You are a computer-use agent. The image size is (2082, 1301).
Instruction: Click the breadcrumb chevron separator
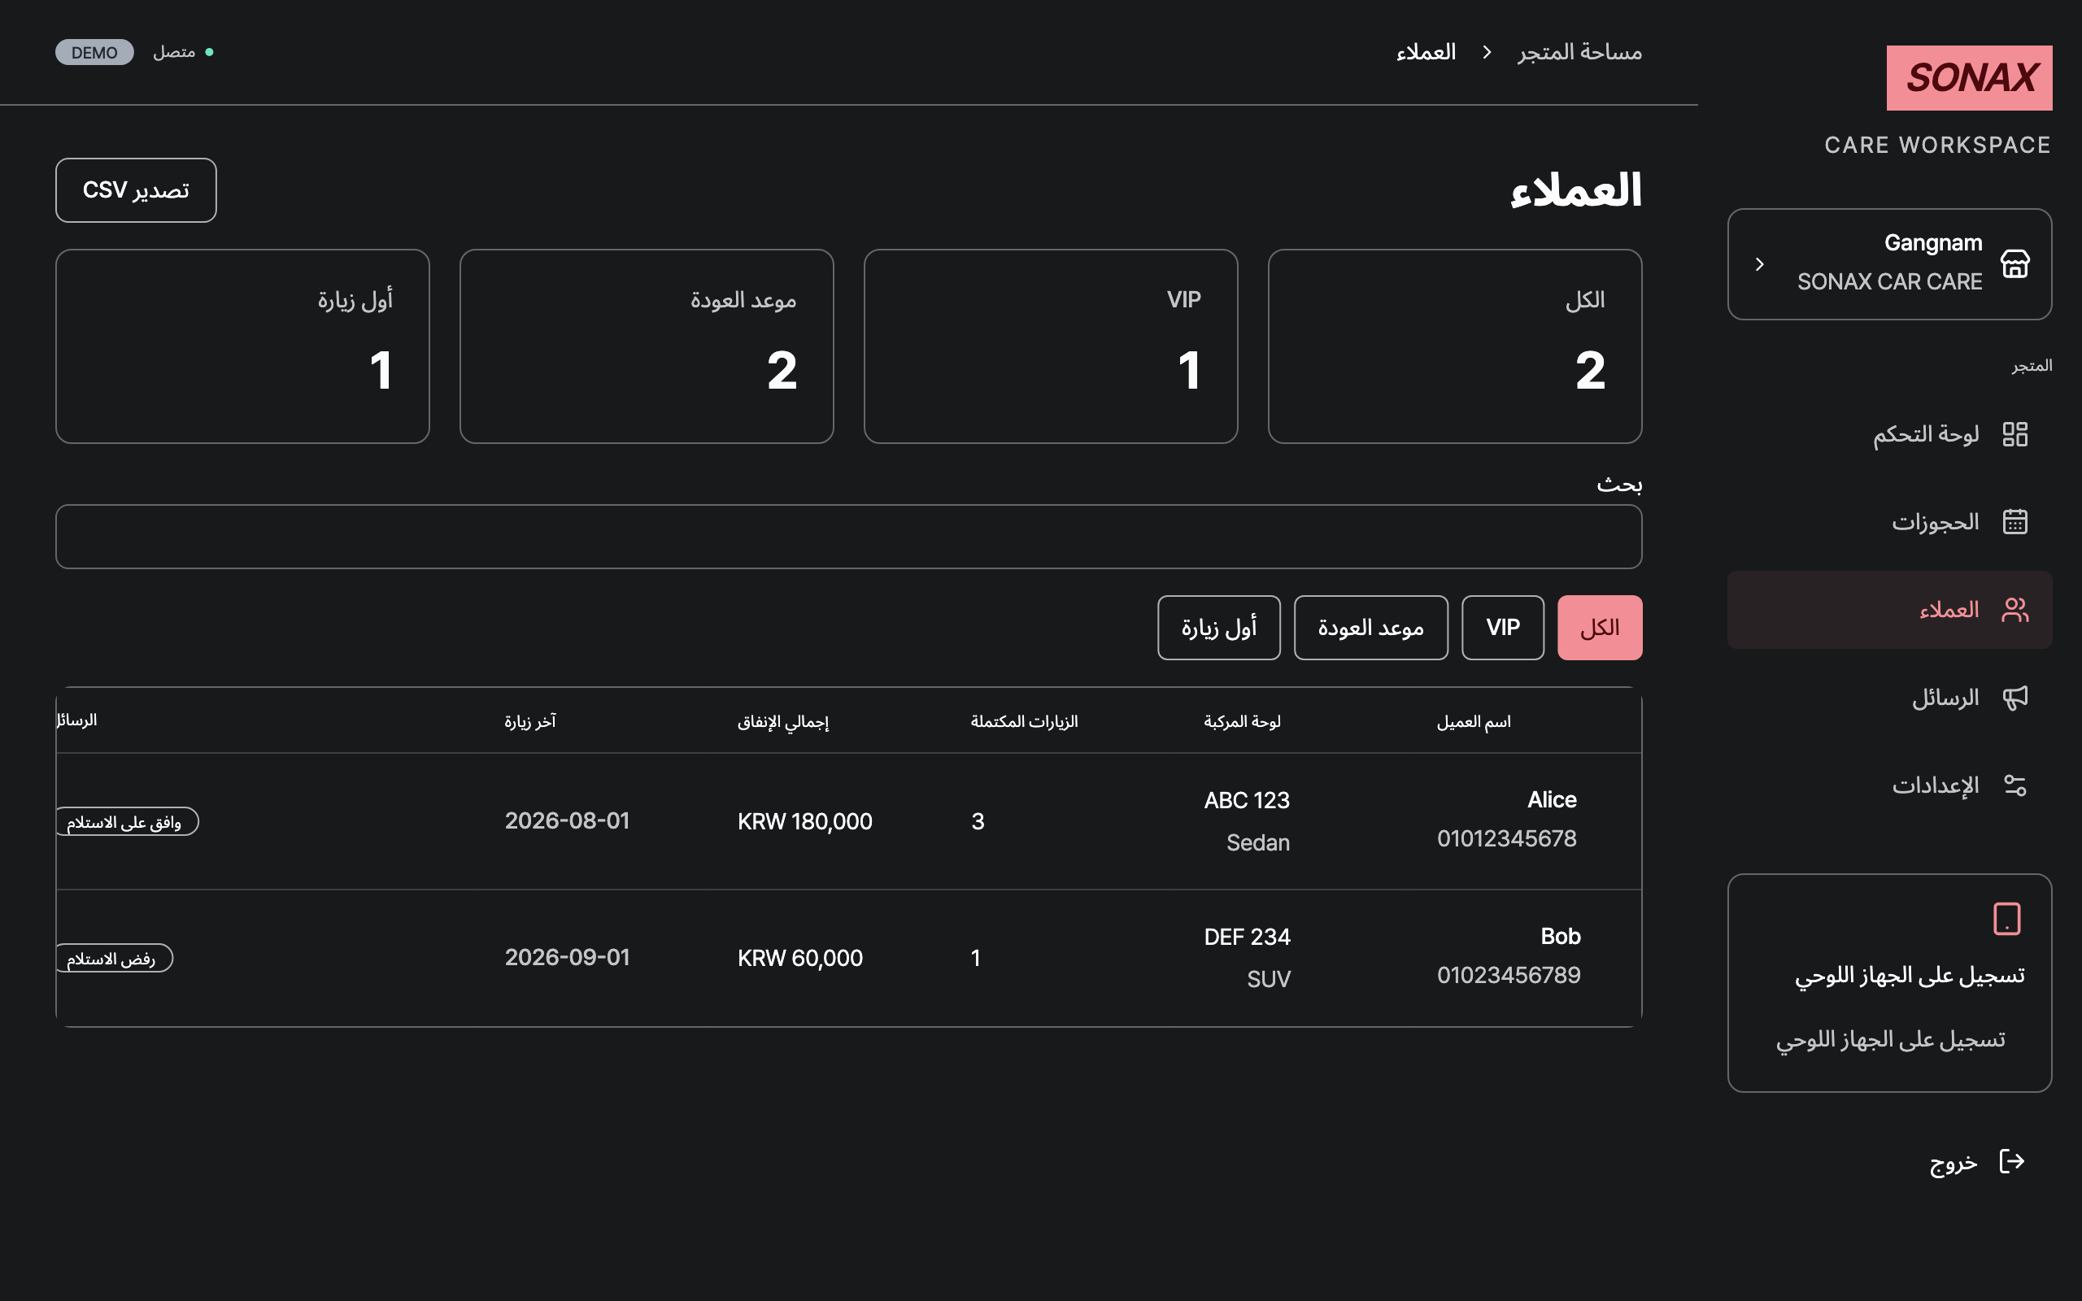[1486, 53]
